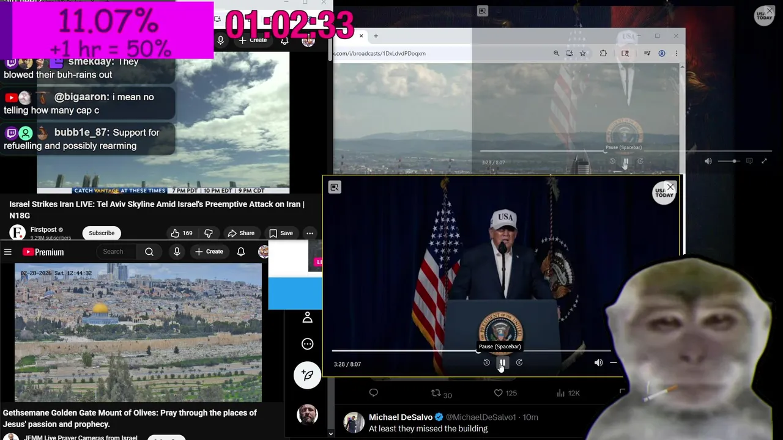Screen dimensions: 783x440
Task: Pause the front Trump speech video
Action: click(502, 362)
